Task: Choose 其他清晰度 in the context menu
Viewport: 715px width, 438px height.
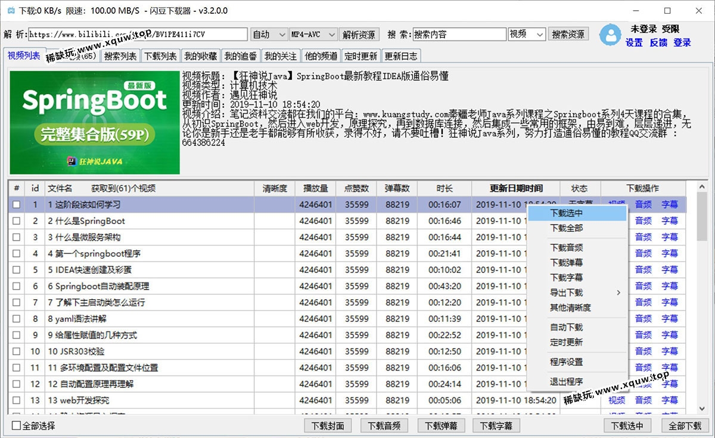Action: tap(577, 308)
